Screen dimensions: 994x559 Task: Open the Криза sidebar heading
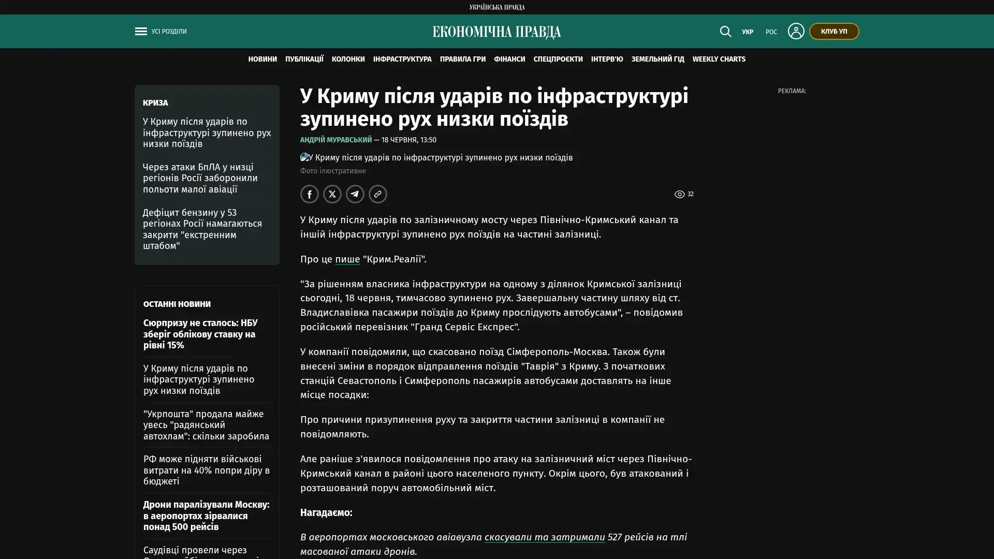point(155,103)
